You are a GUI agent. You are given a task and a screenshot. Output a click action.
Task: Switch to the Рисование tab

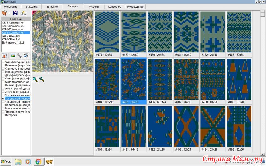click(x=11, y=6)
